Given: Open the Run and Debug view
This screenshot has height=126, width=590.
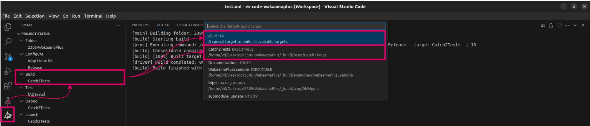Looking at the screenshot, I should [x=8, y=71].
